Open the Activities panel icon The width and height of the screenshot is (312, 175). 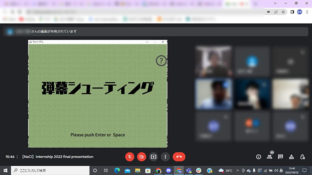(x=291, y=157)
